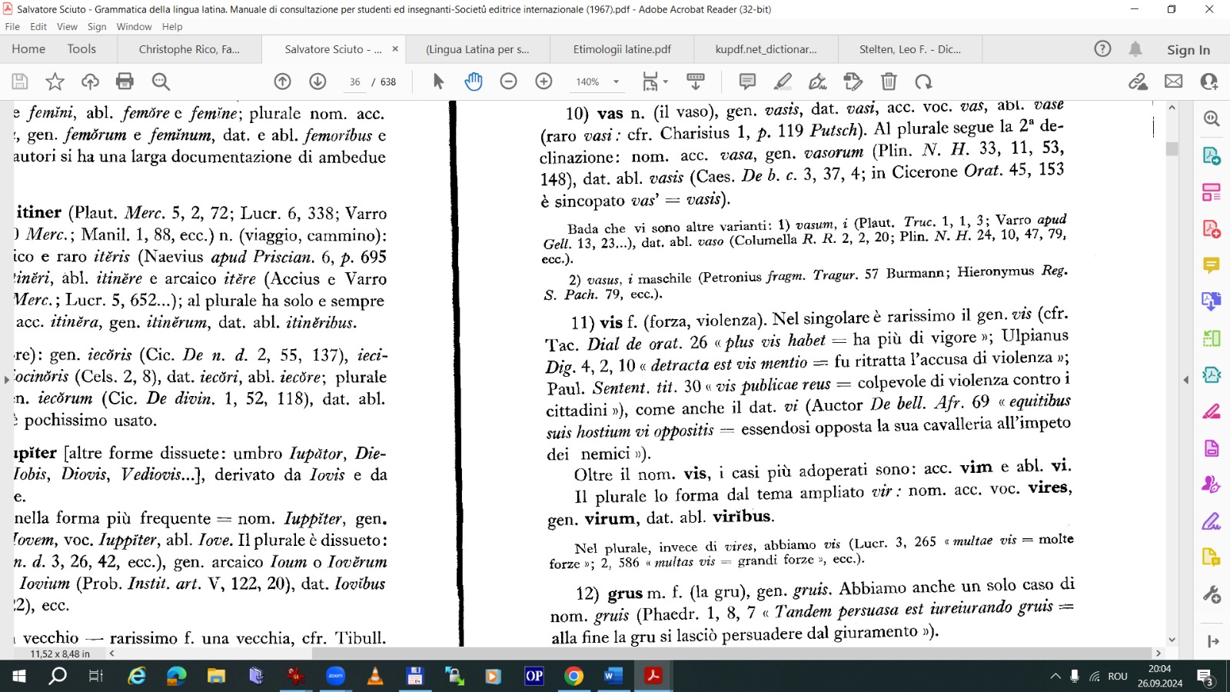Viewport: 1230px width, 692px height.
Task: Add document to starred files
Action: (x=55, y=82)
